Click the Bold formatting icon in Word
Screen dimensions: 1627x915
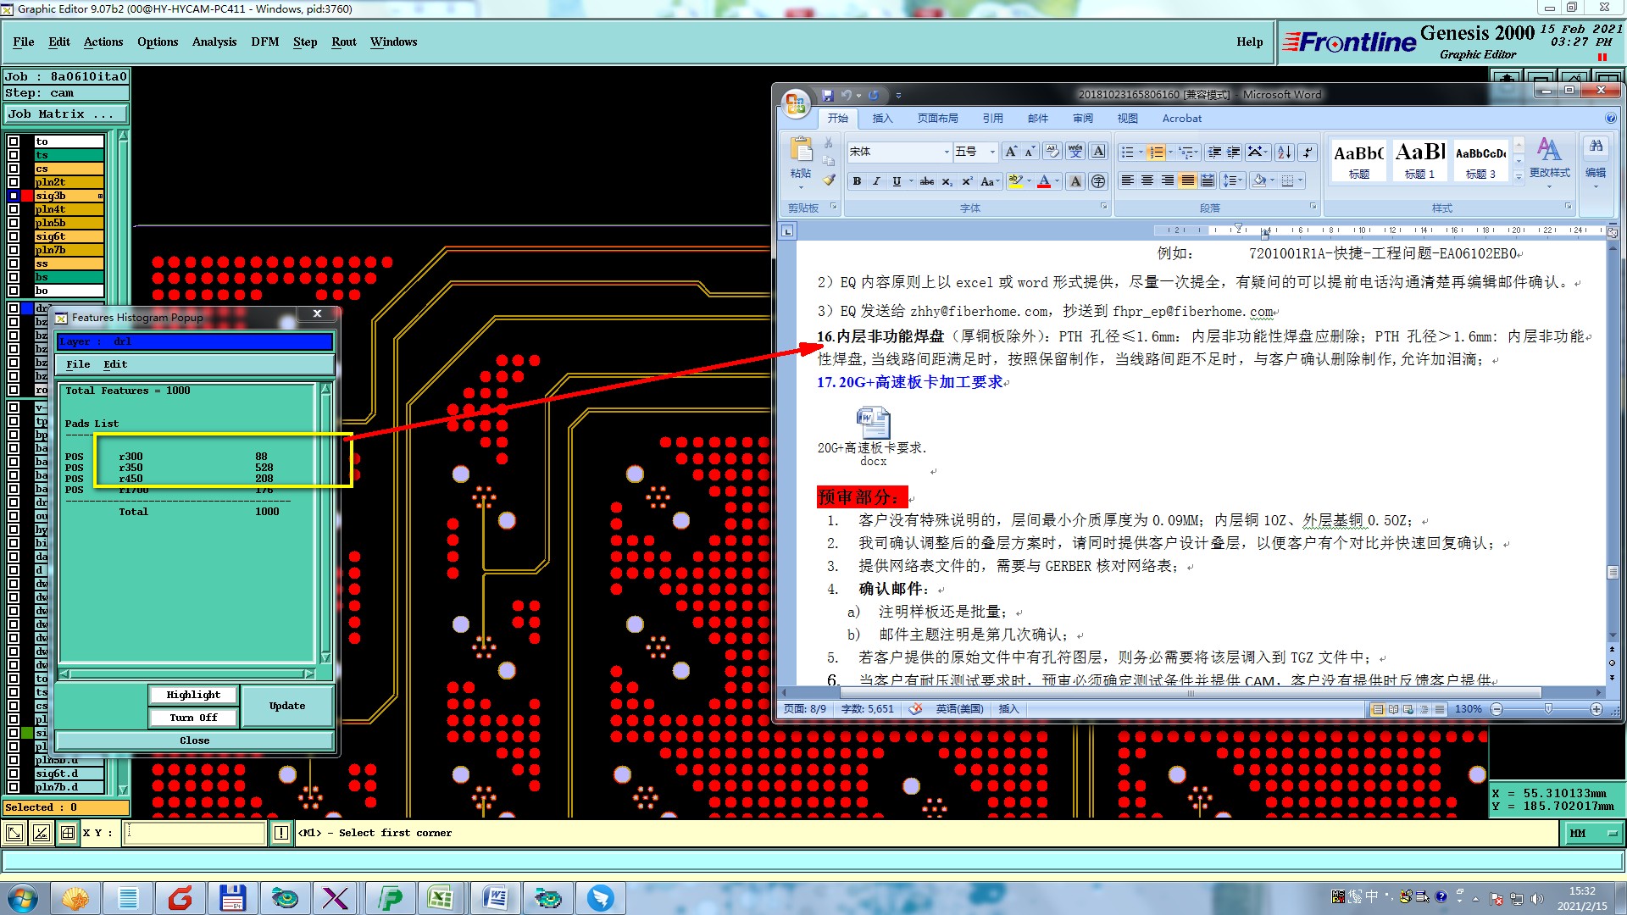857,181
